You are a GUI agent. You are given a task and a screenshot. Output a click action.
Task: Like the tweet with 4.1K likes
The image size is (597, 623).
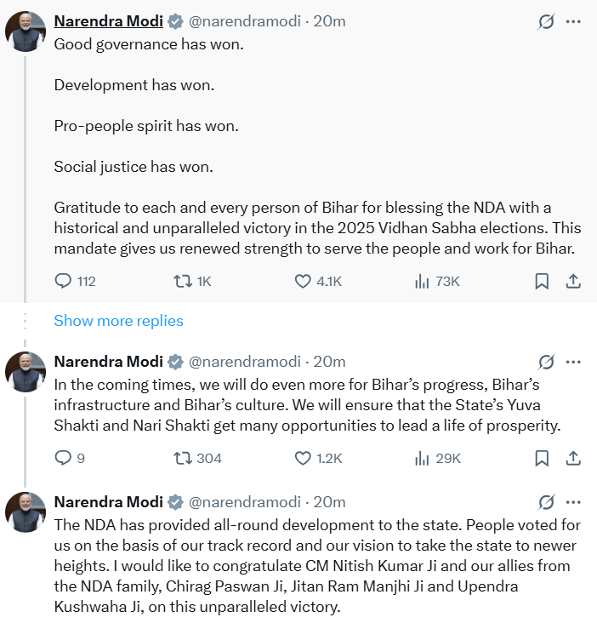coord(304,281)
